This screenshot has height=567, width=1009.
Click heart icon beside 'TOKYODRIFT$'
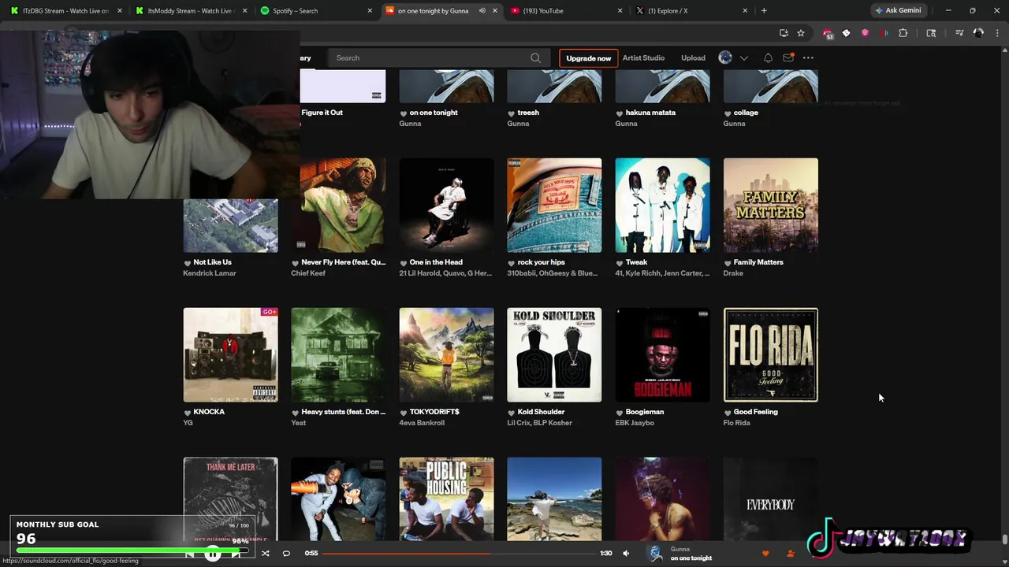(x=404, y=413)
